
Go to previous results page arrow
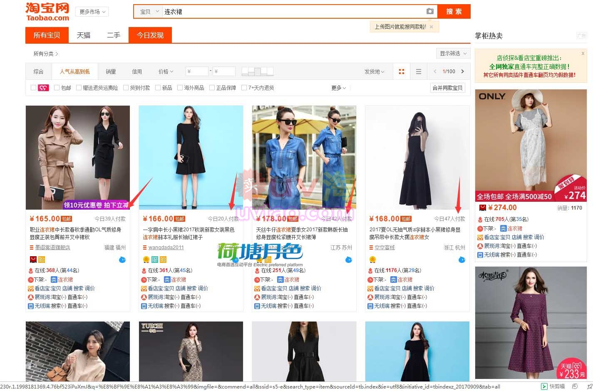[435, 72]
